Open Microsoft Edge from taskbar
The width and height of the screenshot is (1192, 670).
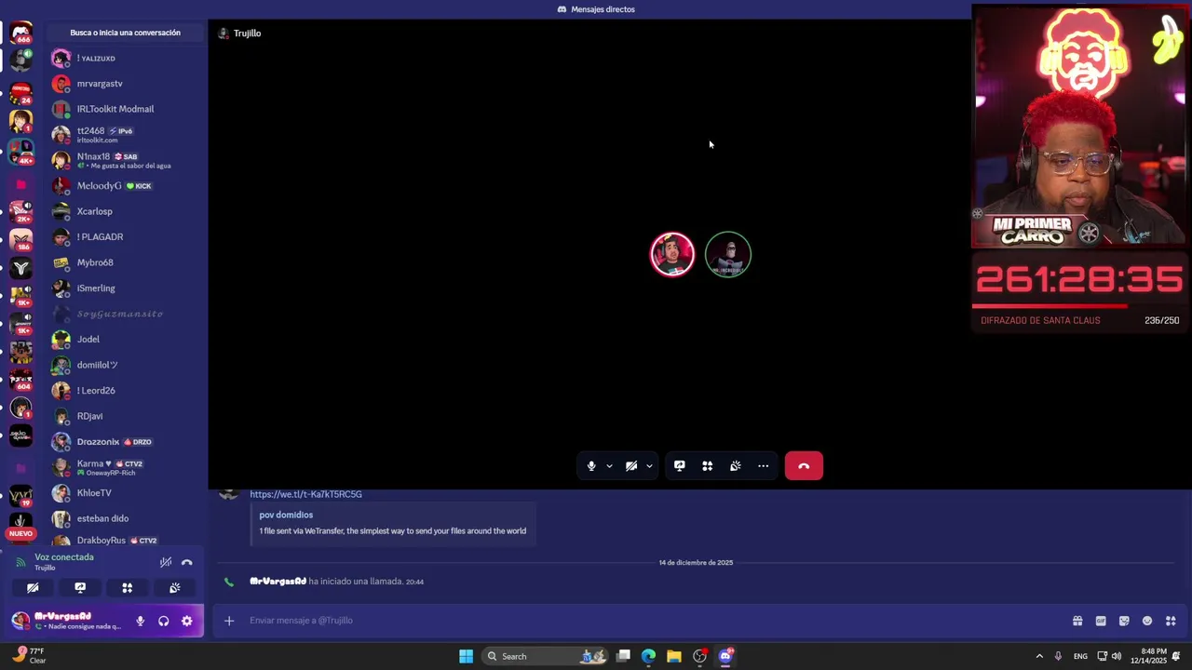pyautogui.click(x=648, y=656)
